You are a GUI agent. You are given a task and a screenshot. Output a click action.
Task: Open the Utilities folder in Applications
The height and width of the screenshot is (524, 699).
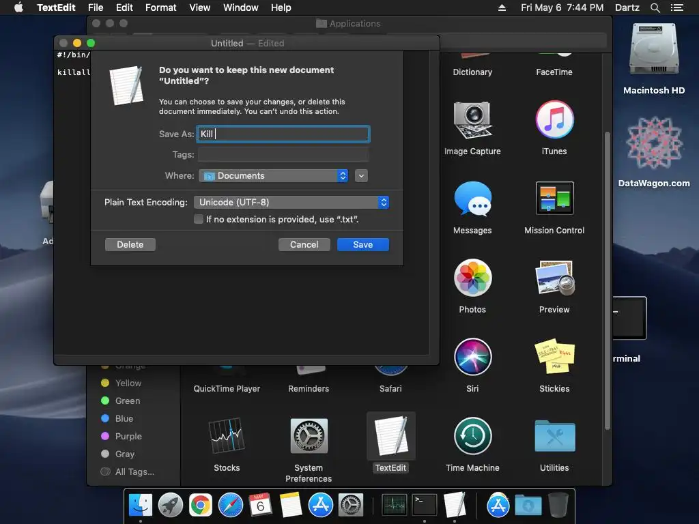554,436
